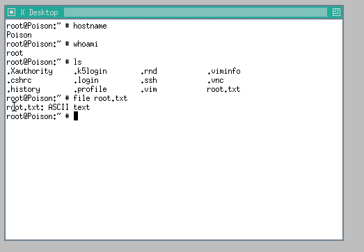Click the X Desktop window title

coord(39,13)
